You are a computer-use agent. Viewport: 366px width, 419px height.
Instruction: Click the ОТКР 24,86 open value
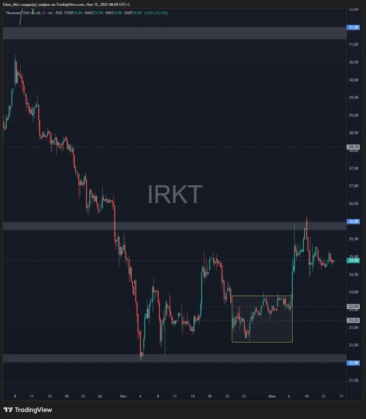point(73,13)
